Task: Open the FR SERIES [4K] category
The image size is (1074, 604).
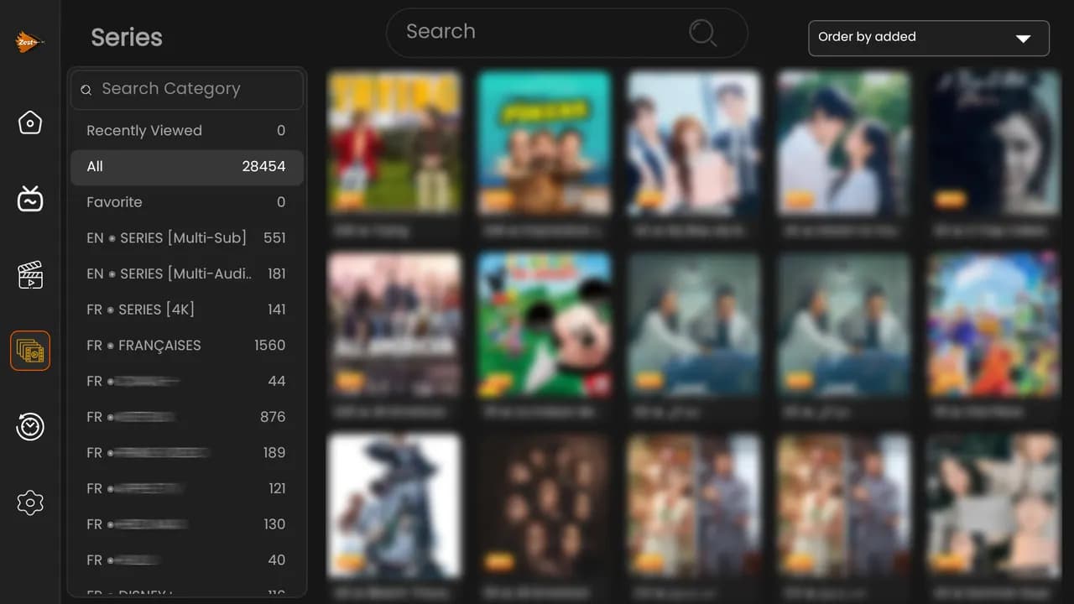Action: point(187,310)
